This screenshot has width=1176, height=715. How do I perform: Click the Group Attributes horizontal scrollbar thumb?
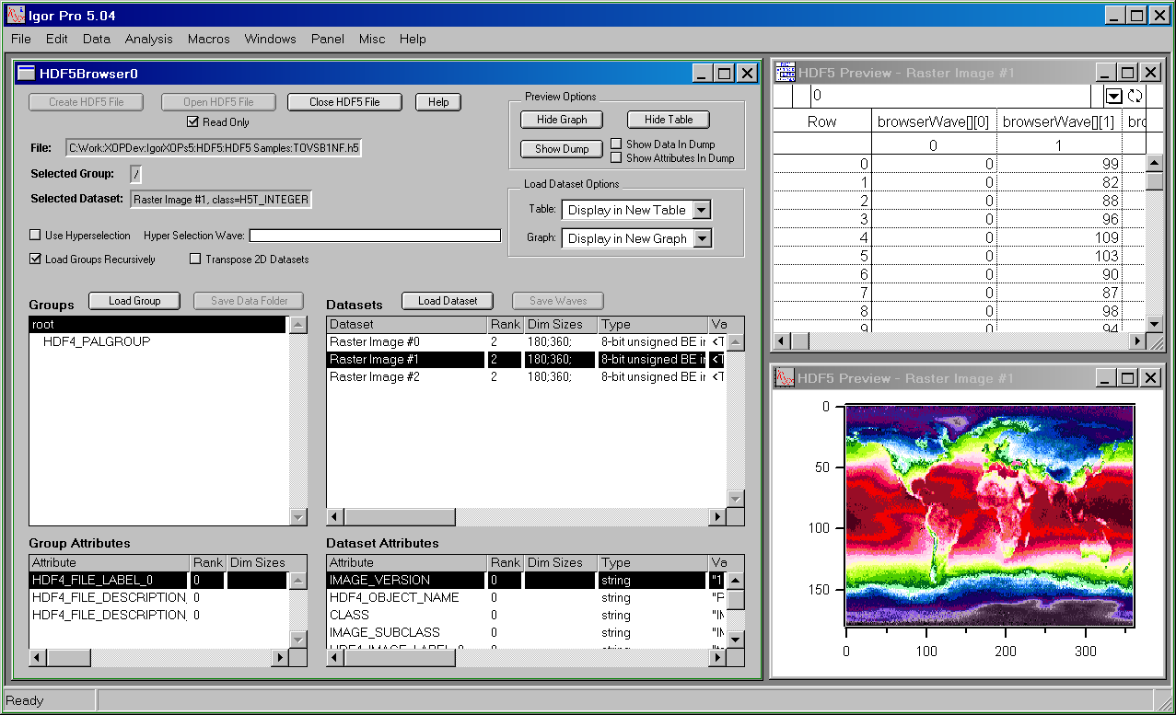(69, 657)
